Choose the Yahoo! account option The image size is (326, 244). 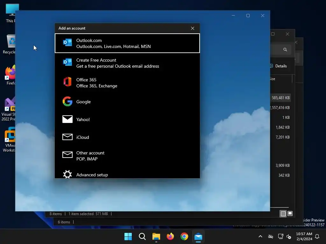(127, 119)
